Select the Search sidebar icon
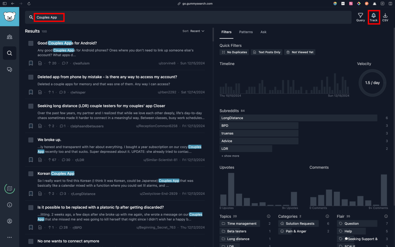Screen dimensions: 395x247 pyautogui.click(x=10, y=53)
